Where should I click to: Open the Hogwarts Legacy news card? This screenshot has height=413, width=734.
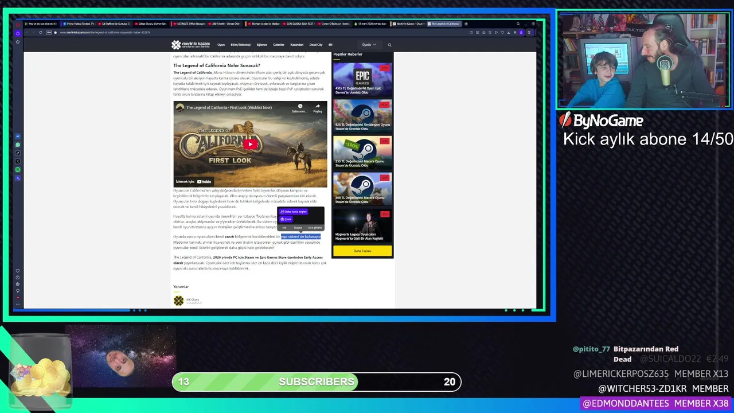(x=362, y=225)
